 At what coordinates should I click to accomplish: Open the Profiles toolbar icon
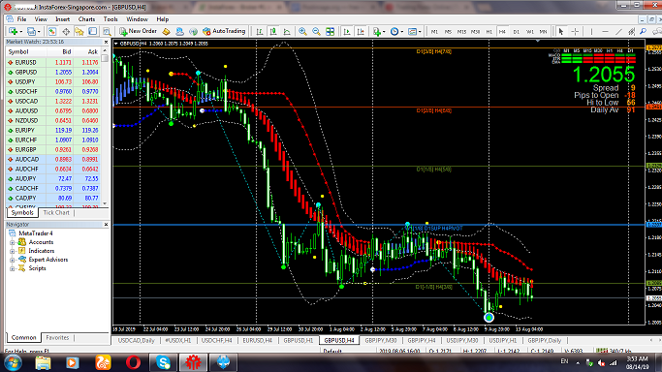point(31,31)
